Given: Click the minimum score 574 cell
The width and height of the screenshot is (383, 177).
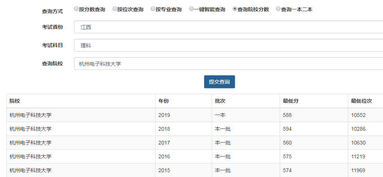Looking at the screenshot, I should pyautogui.click(x=314, y=170).
